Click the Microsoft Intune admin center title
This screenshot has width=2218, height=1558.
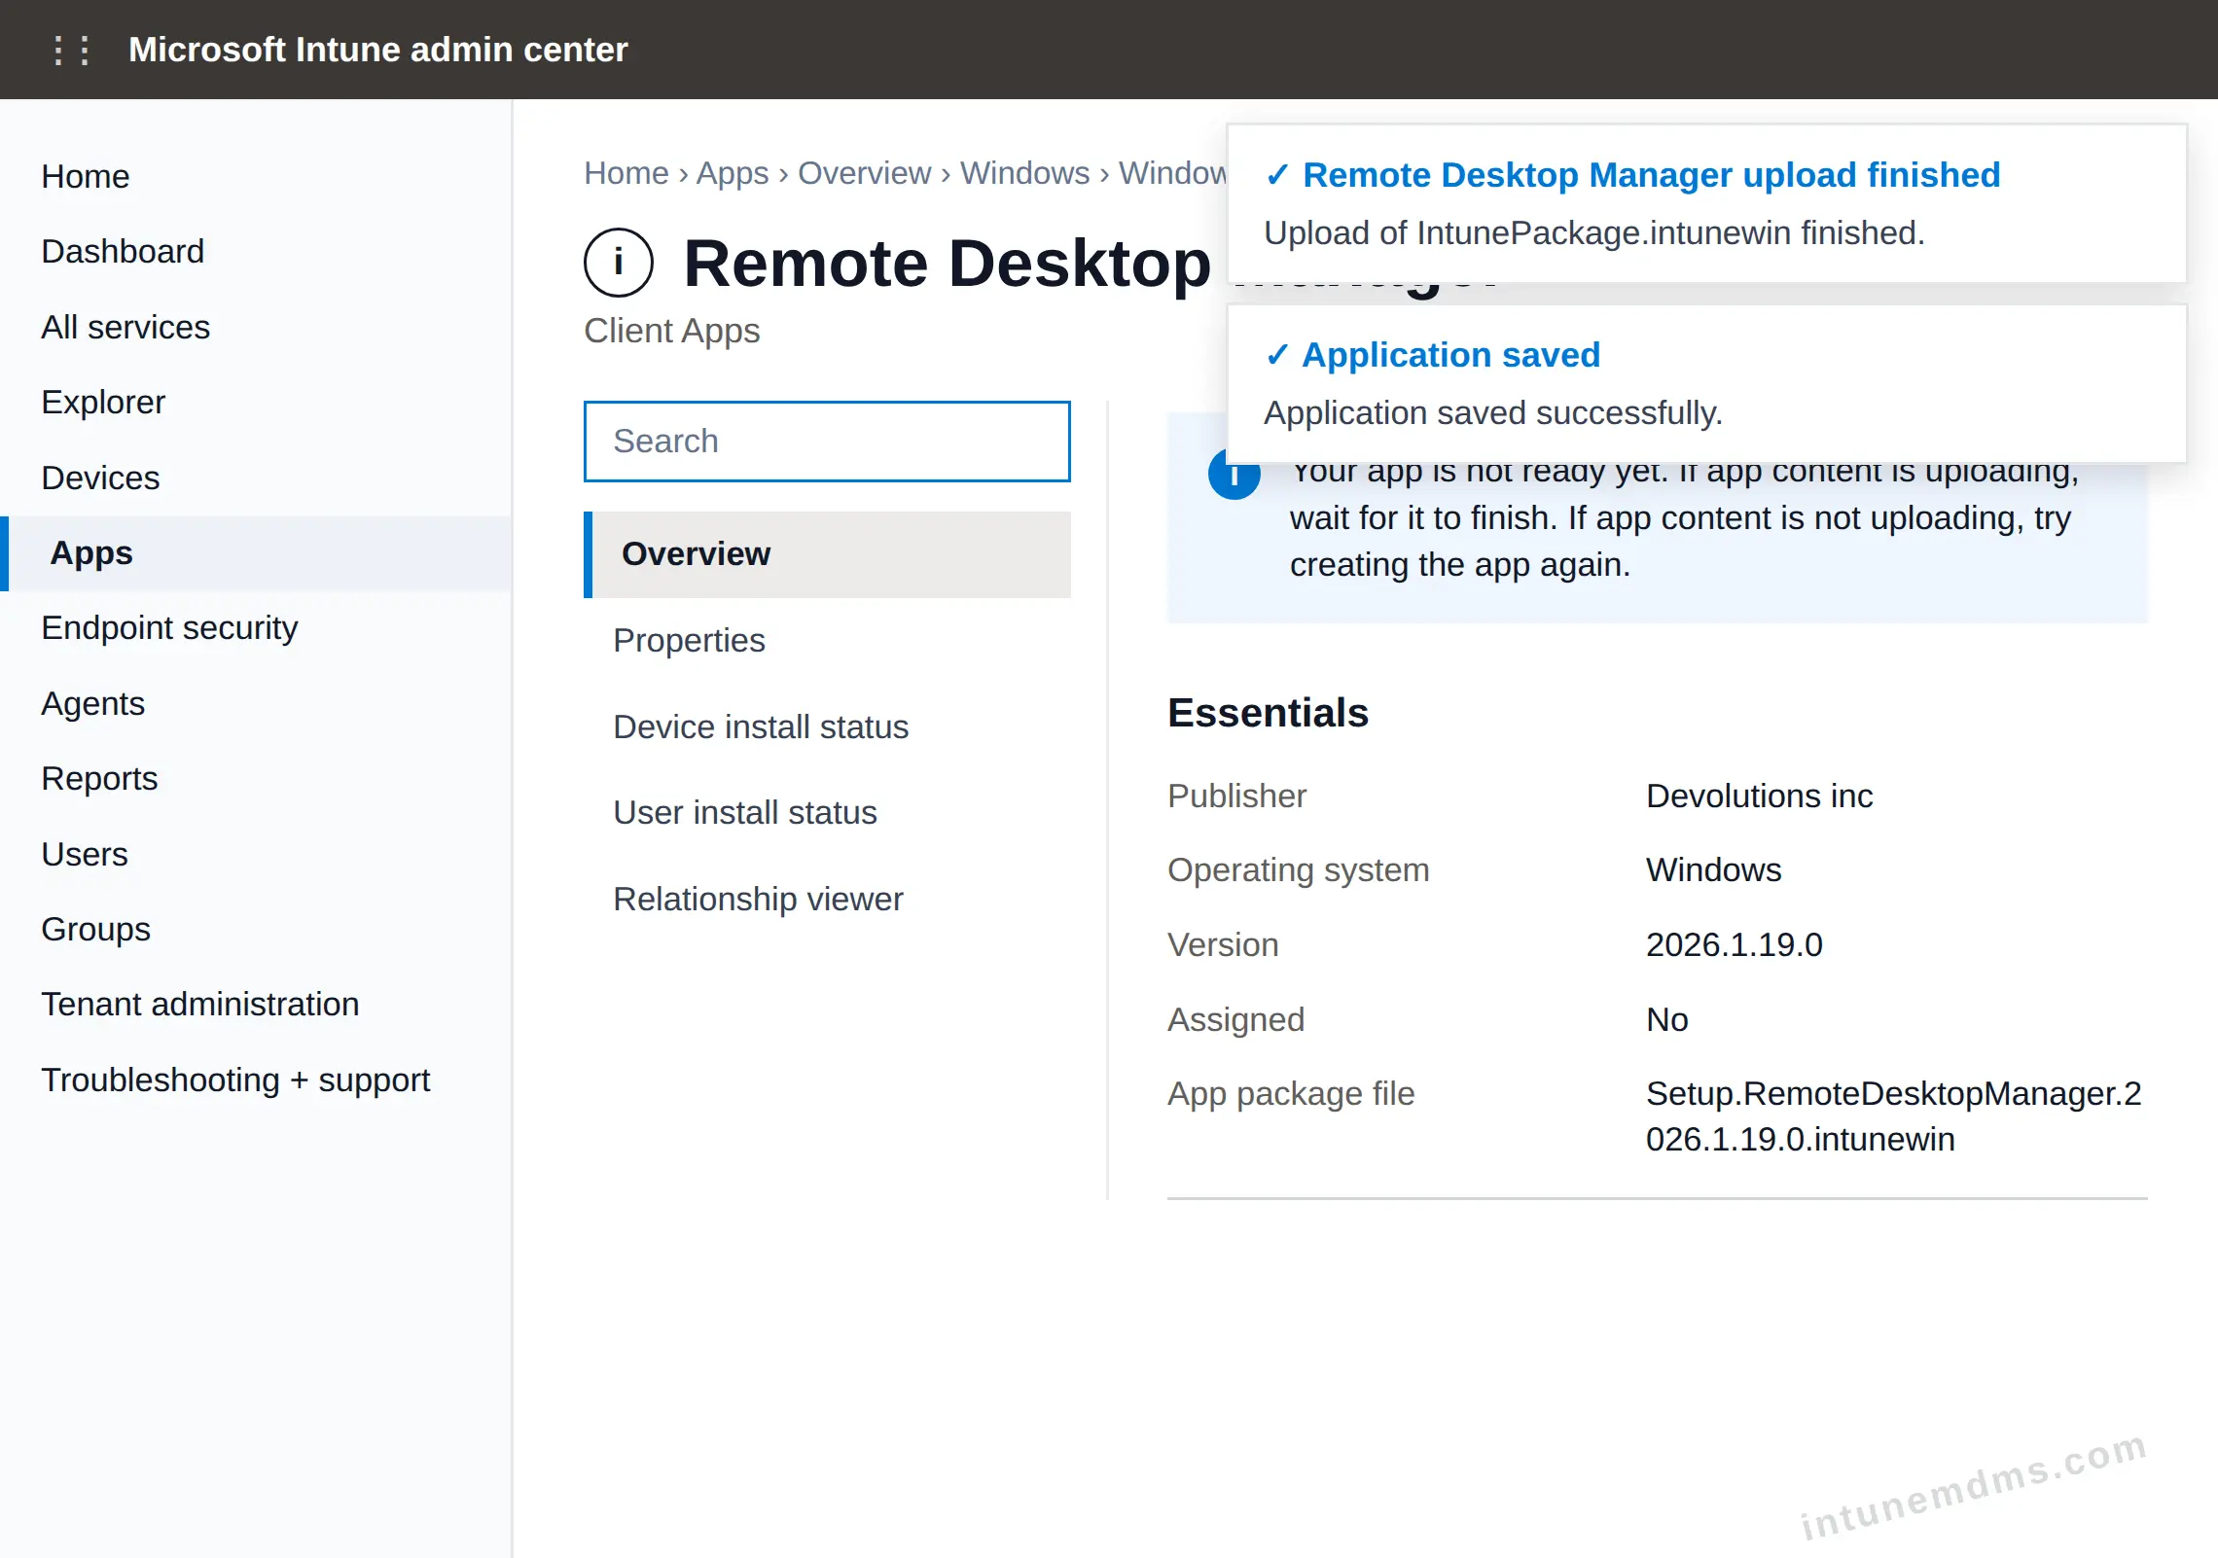378,50
